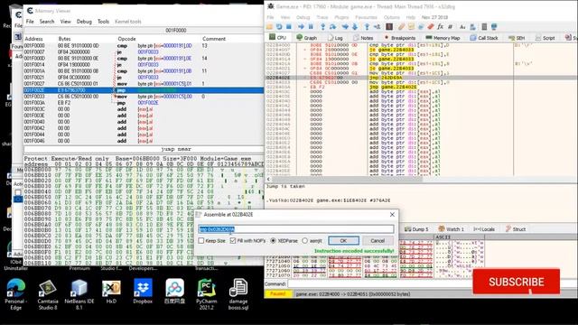Click the Open file icon in x32dbg toolbar
The width and height of the screenshot is (578, 325).
pos(269,27)
